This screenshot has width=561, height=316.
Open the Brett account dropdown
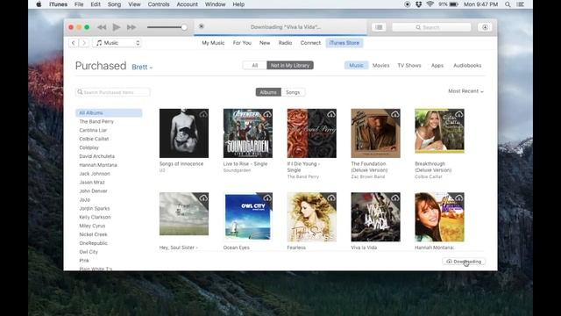click(x=142, y=67)
